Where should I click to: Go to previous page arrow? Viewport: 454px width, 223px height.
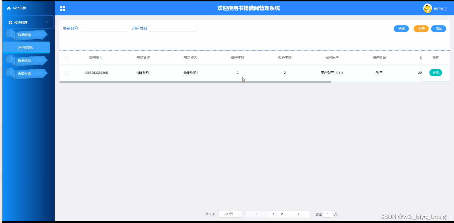pyautogui.click(x=257, y=214)
